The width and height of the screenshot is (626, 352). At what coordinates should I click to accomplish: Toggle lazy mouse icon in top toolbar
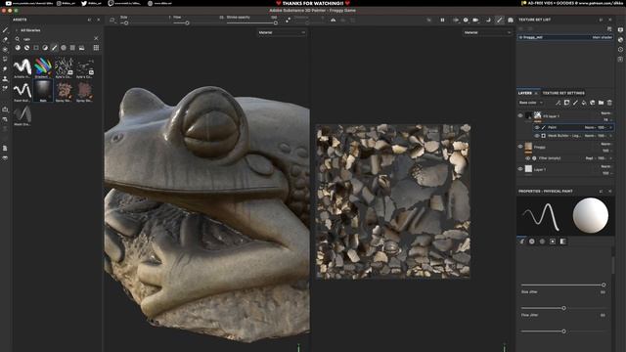(x=288, y=20)
